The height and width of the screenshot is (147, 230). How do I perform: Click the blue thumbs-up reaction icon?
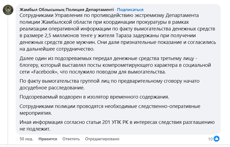(x=217, y=139)
